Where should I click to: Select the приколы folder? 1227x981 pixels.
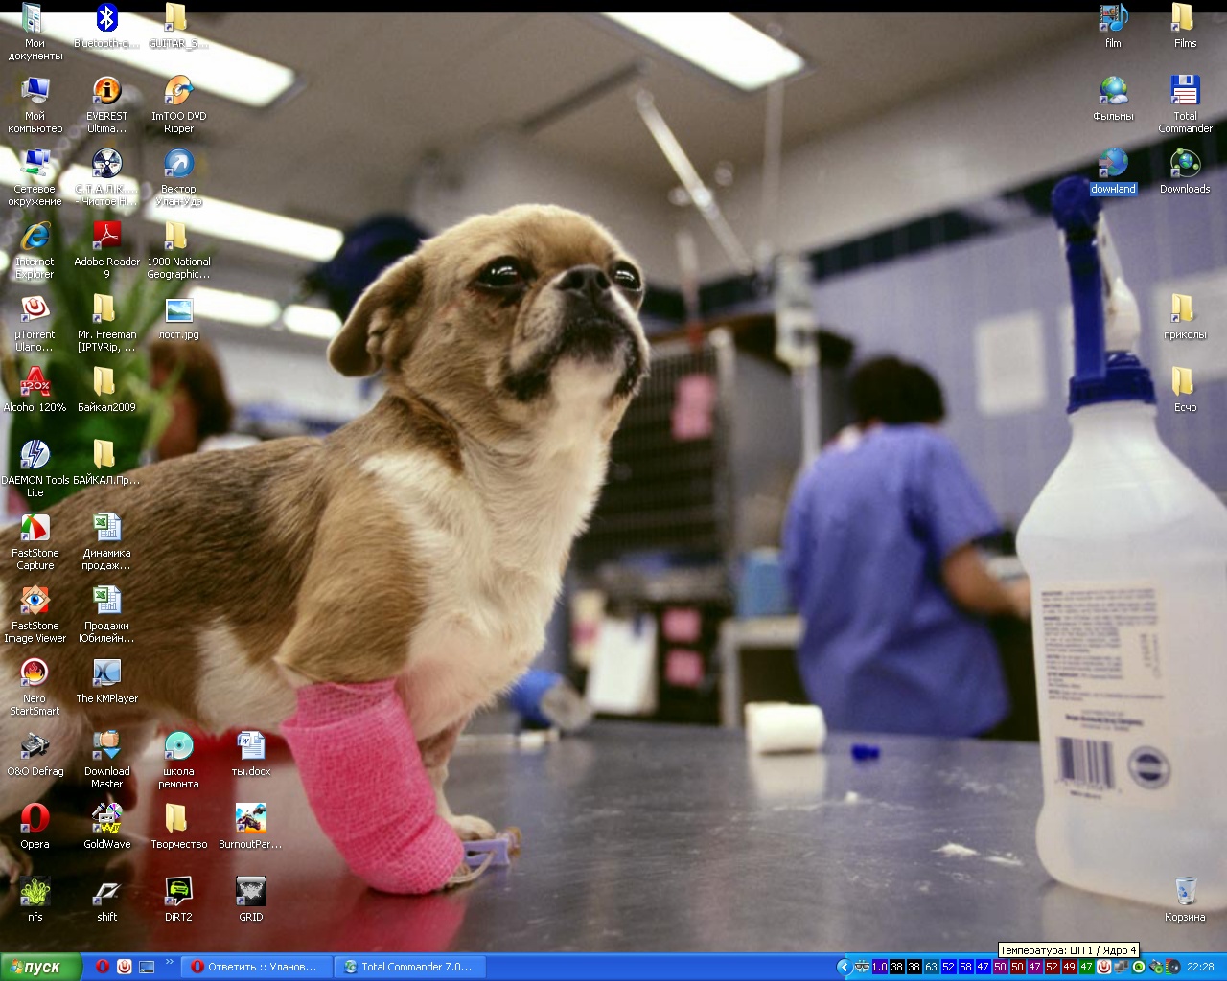tap(1185, 317)
